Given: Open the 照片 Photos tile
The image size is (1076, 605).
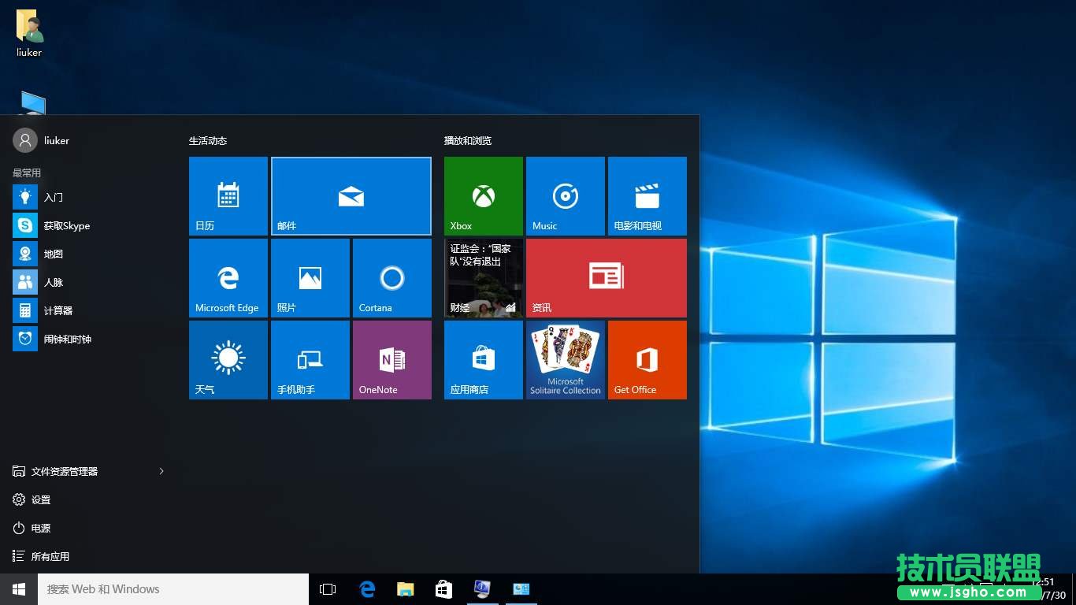Looking at the screenshot, I should click(x=310, y=277).
